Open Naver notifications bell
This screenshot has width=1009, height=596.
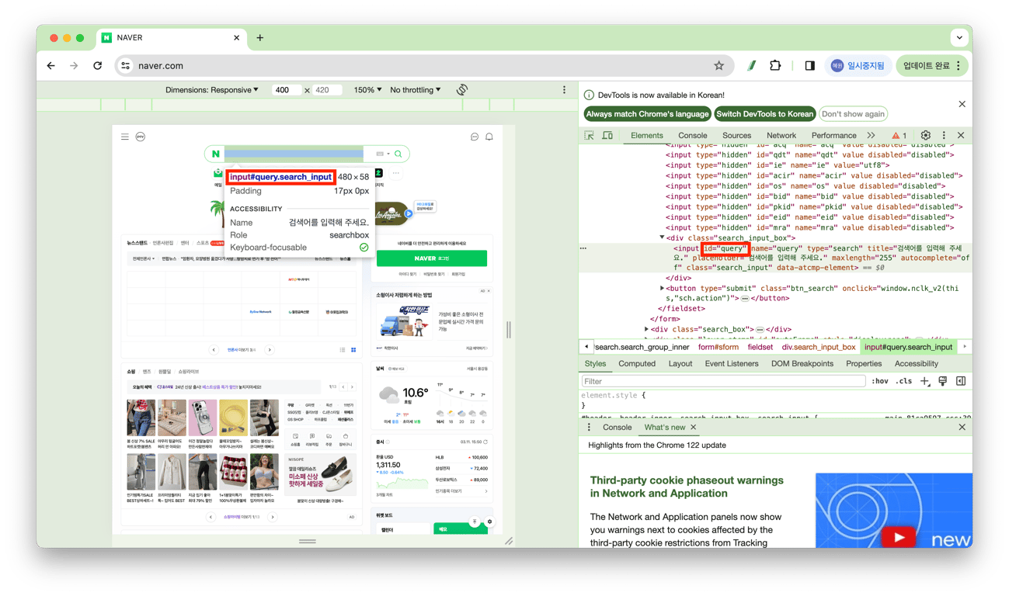pos(489,137)
